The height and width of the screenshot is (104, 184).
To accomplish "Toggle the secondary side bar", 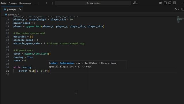I will coord(175,3).
